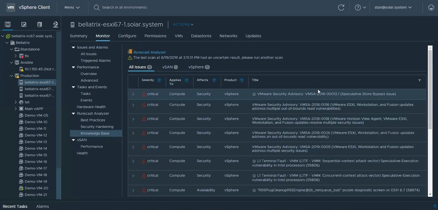Expand the Main vAPP node
The width and height of the screenshot is (438, 210).
16,109
